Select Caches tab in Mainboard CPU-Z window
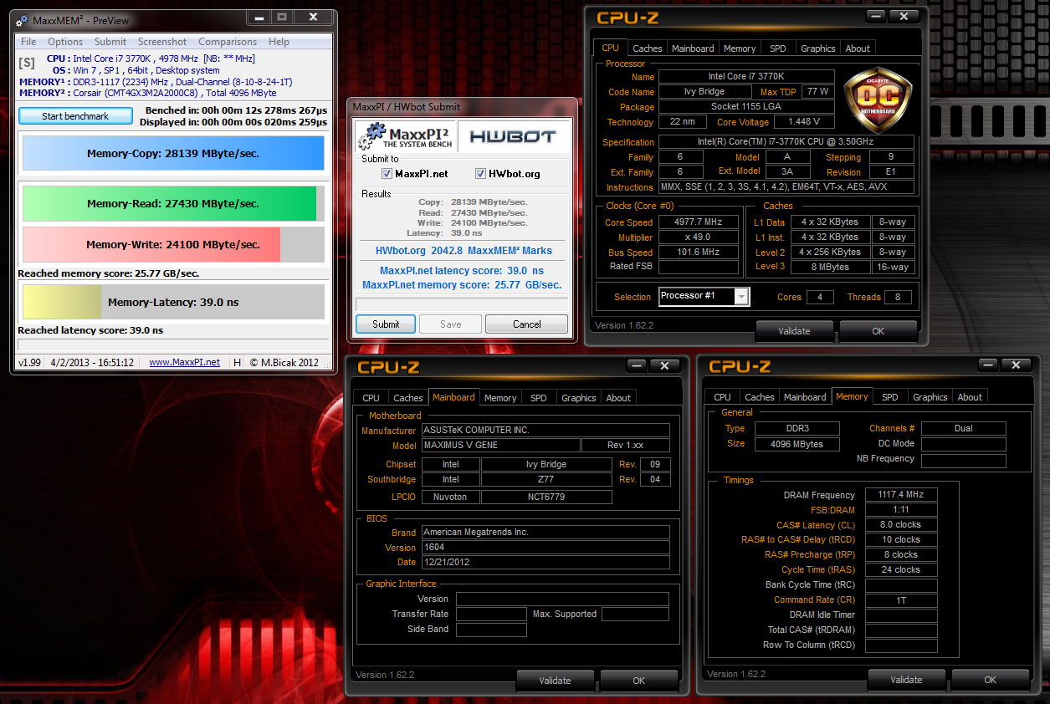The width and height of the screenshot is (1050, 704). [408, 398]
